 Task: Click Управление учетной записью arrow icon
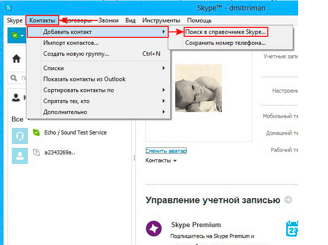coord(288,200)
